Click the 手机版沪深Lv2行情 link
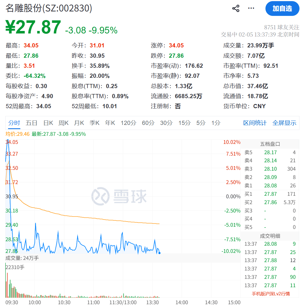This screenshot has width=300, height=307. pyautogui.click(x=270, y=294)
